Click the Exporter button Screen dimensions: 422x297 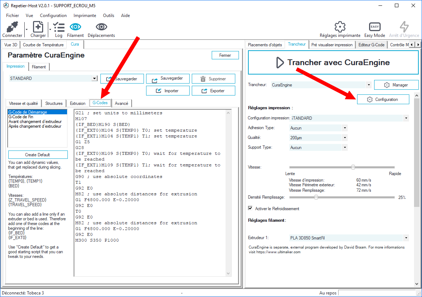(213, 91)
